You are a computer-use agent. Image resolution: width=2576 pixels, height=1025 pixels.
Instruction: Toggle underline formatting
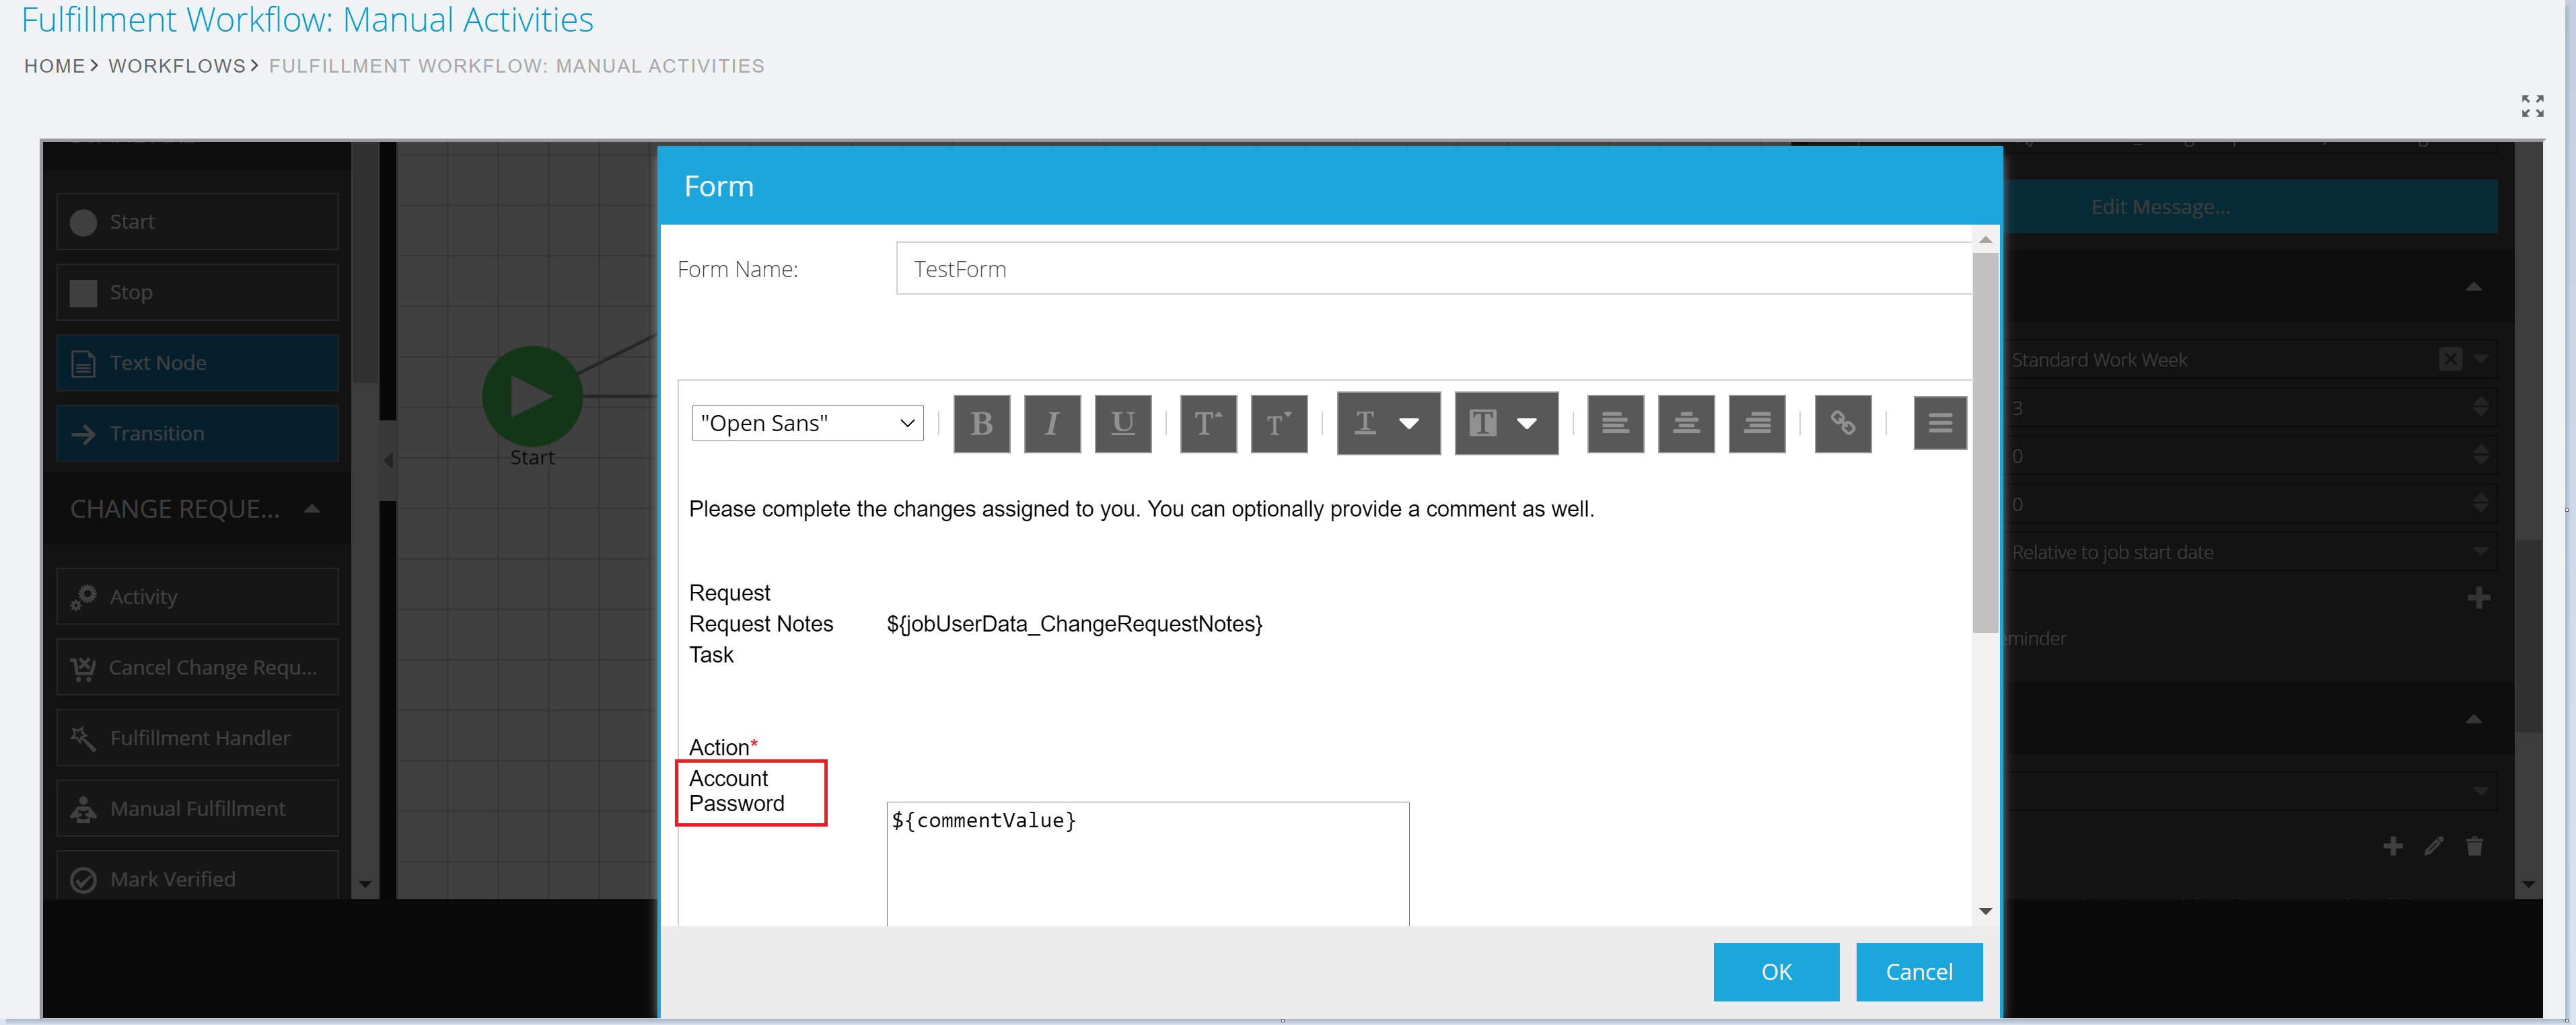click(1122, 424)
